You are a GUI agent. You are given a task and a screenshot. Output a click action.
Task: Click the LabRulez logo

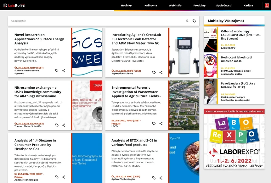[x=14, y=5]
